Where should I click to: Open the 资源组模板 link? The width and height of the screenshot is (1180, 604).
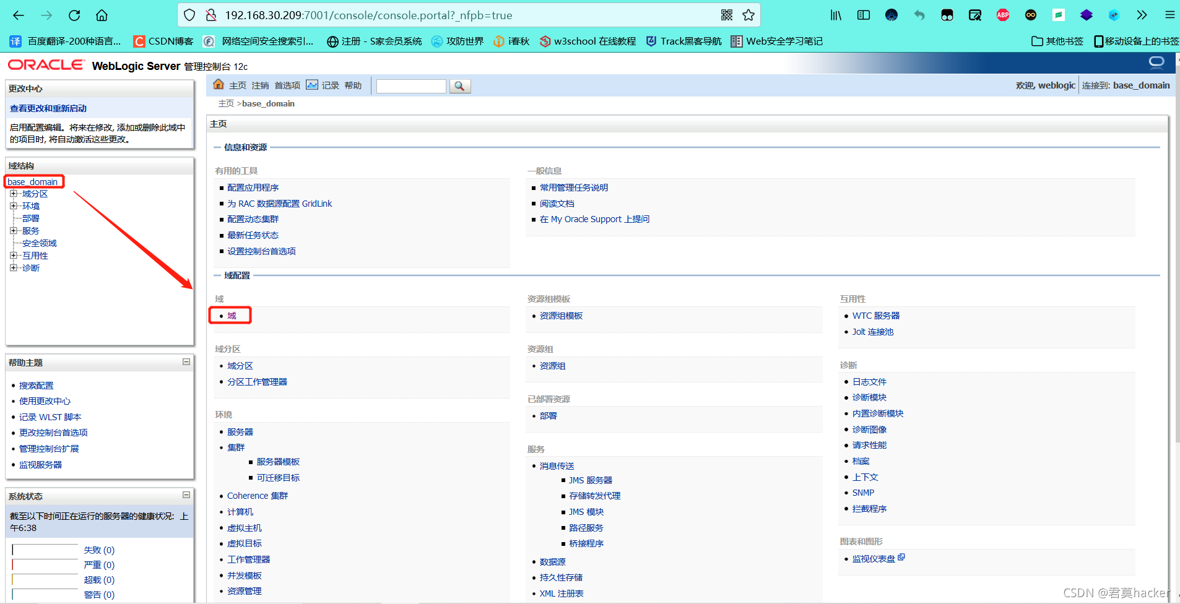[x=561, y=316]
